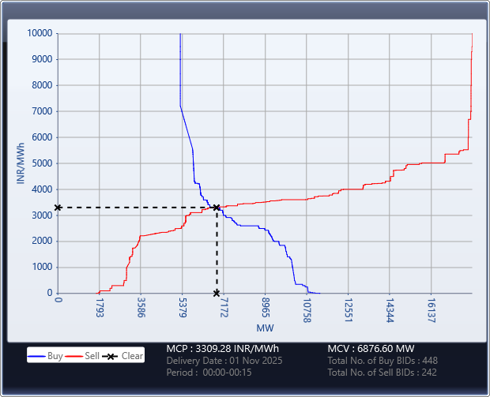Click the 3000 y-axis label
Viewport: 490px width, 397px height.
coord(42,215)
